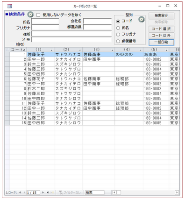Click cell 総務部 in row 6
185x200 pixels.
pyautogui.click(x=129, y=79)
